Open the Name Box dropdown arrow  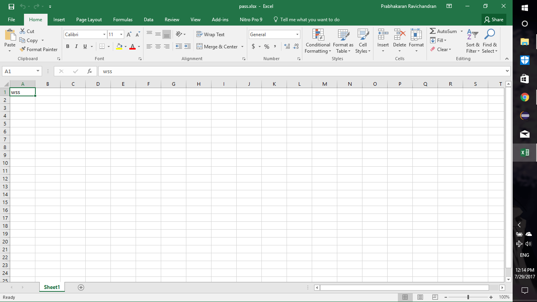pos(38,71)
